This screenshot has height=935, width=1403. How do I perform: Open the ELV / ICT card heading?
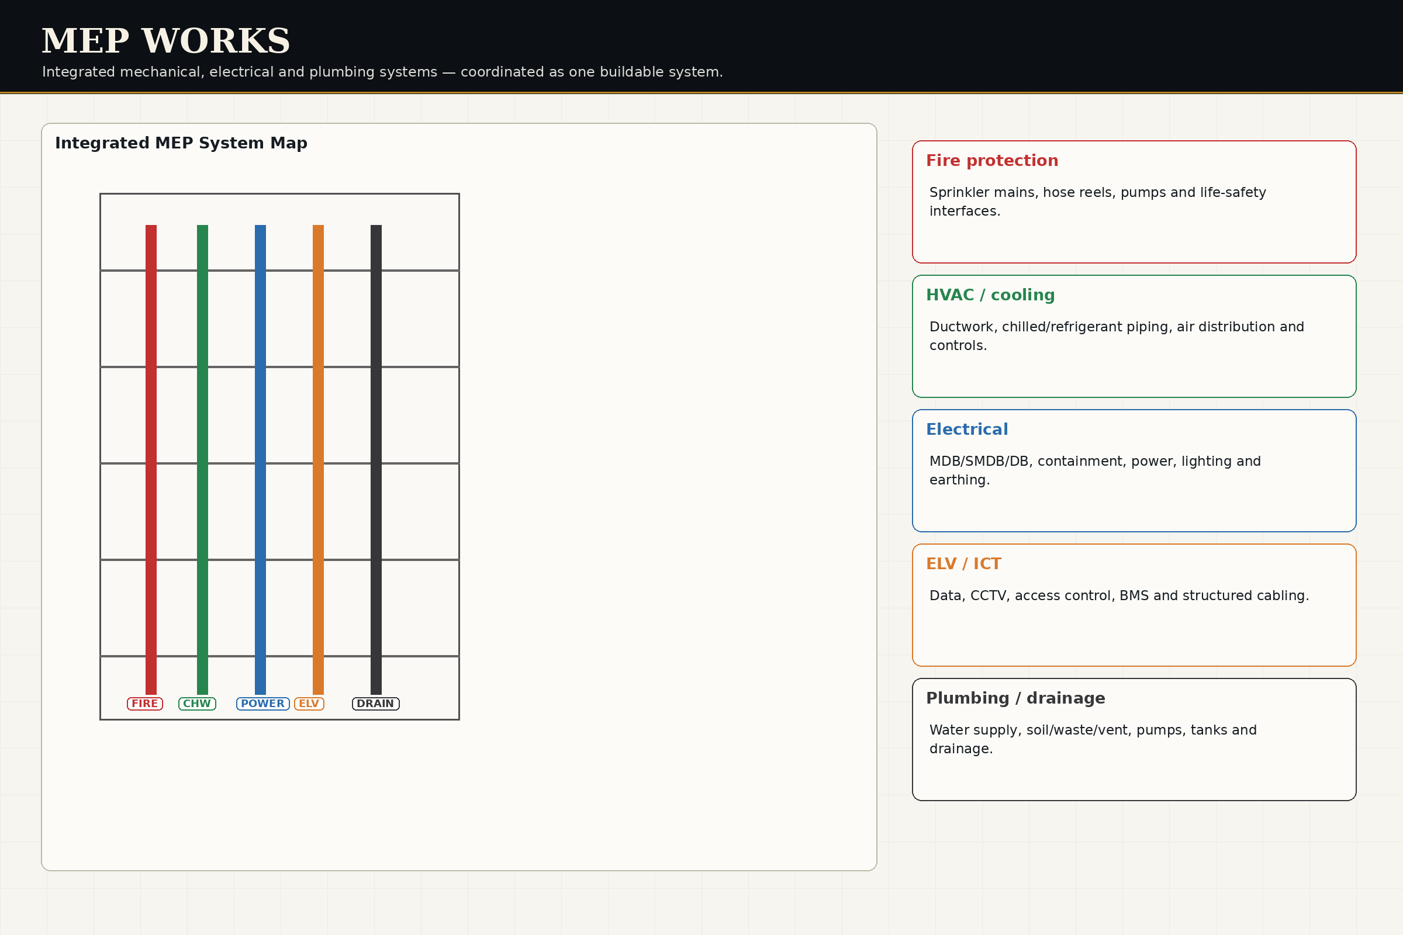point(963,563)
